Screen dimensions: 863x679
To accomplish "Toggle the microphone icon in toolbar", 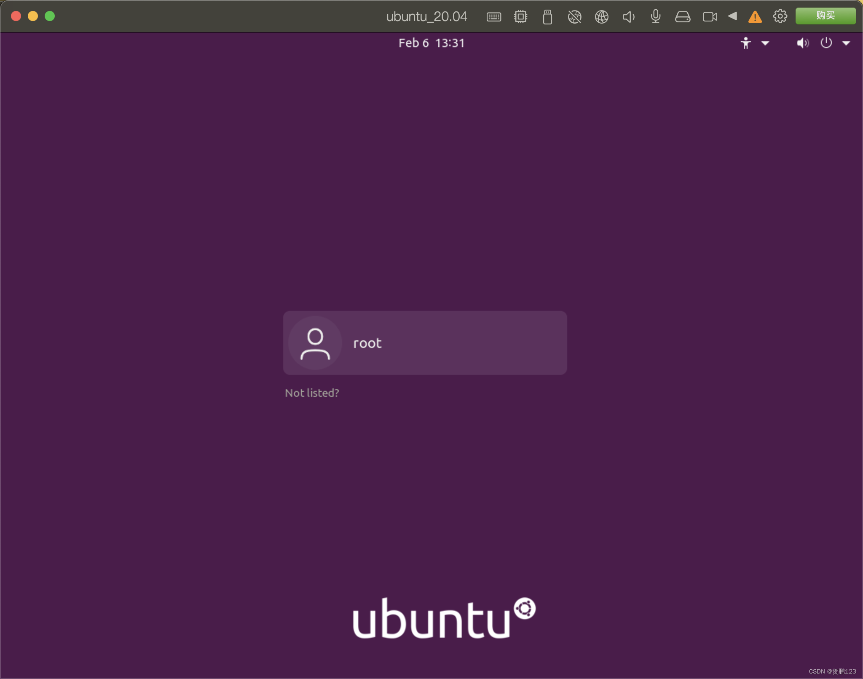I will (655, 17).
